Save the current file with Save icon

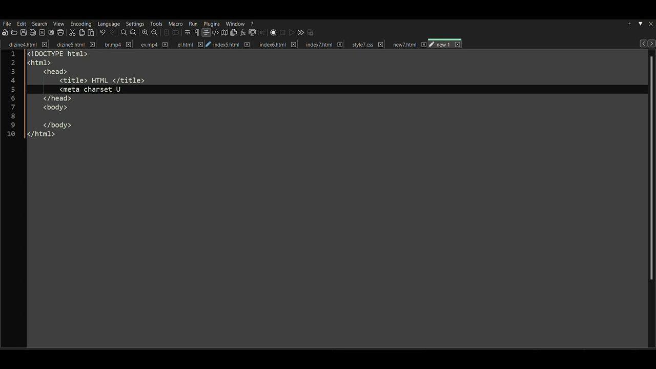click(x=24, y=32)
